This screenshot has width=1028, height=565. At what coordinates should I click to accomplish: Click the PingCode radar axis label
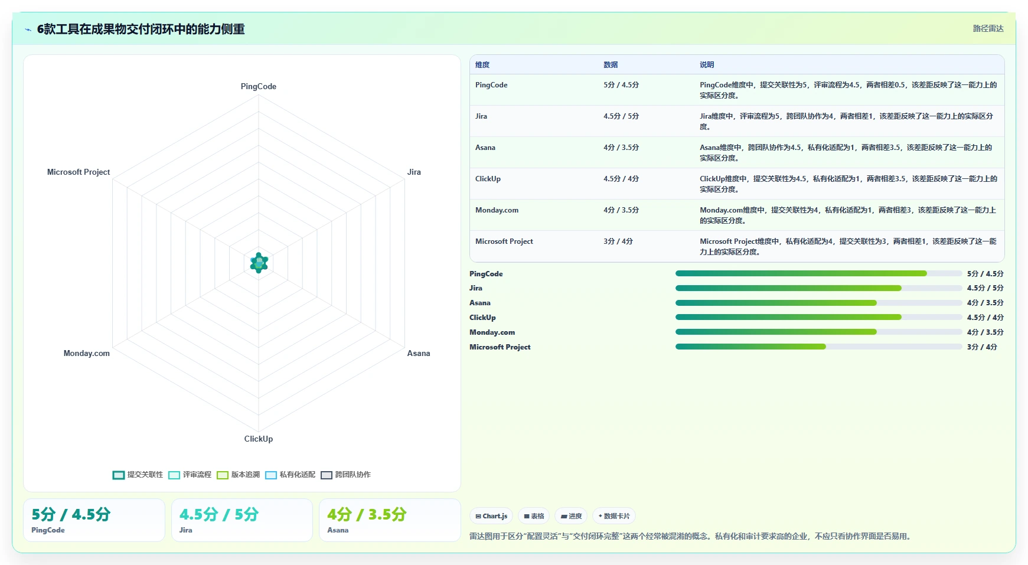coord(259,86)
